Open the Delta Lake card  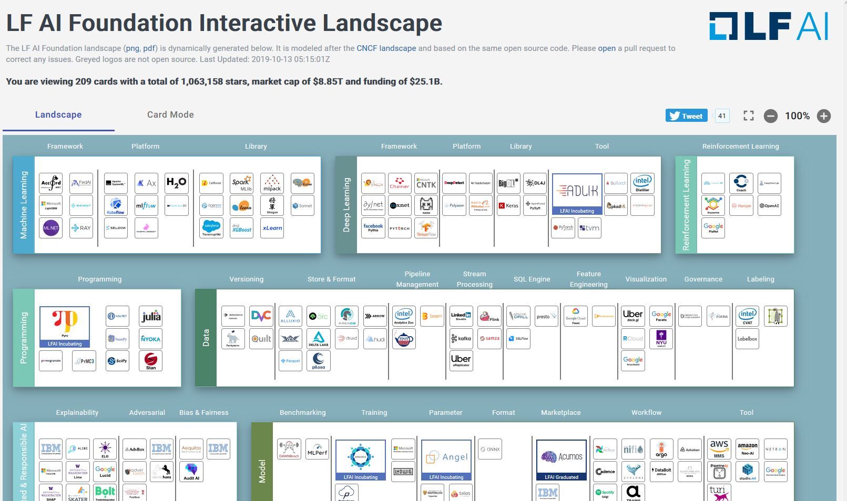[319, 339]
